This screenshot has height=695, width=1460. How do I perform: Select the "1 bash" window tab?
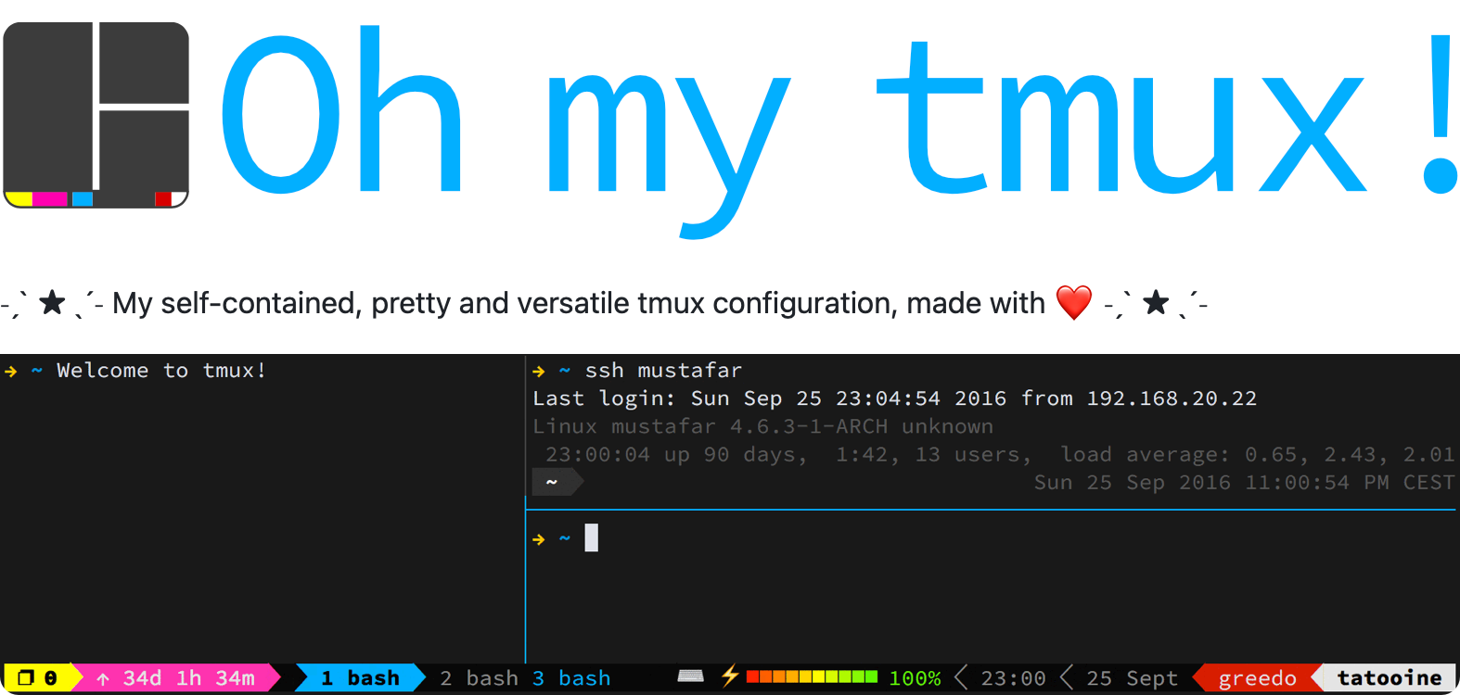[360, 678]
